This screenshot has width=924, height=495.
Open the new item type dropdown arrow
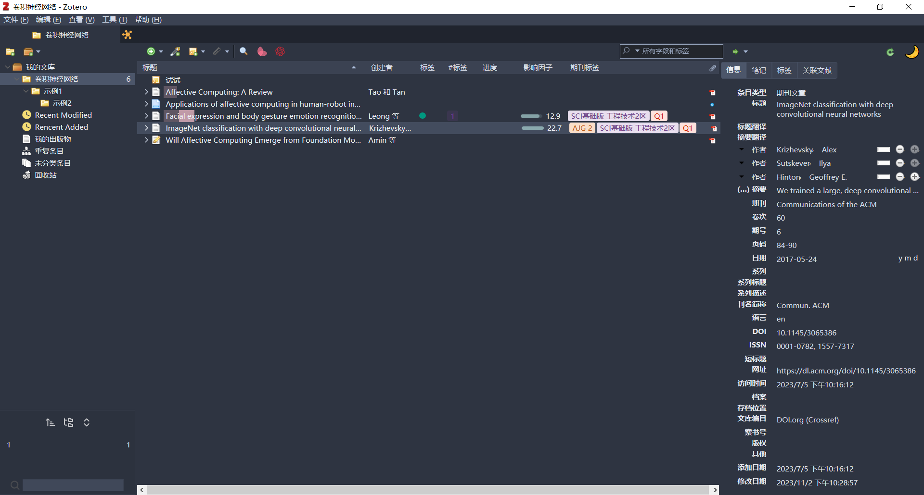(161, 51)
